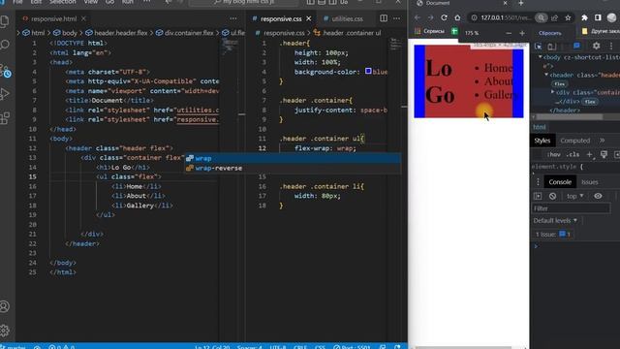620x349 pixels.
Task: Activate the DevTools inspect element picker
Action: tap(539, 47)
